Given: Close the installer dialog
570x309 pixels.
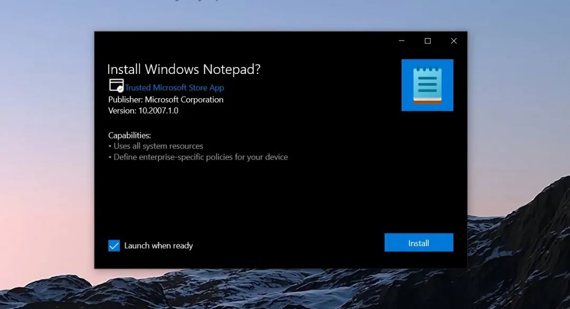Looking at the screenshot, I should pyautogui.click(x=454, y=41).
